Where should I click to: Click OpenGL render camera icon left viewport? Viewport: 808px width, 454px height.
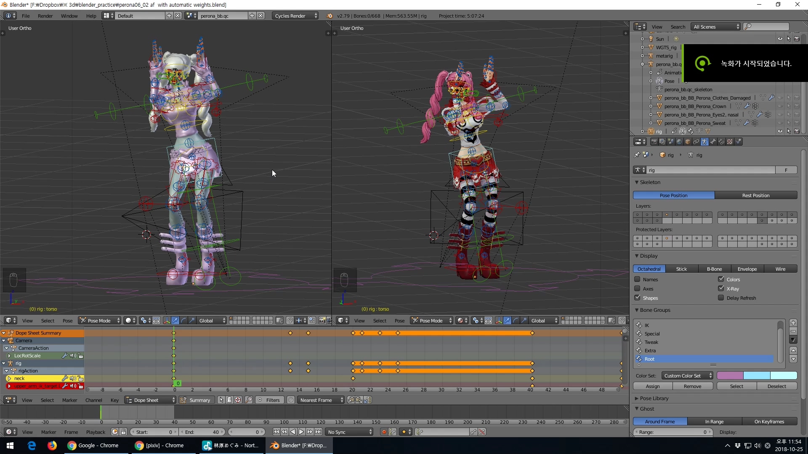(322, 320)
